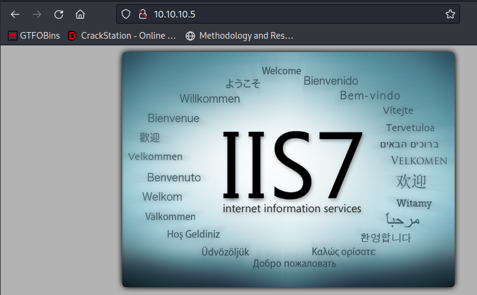477x295 pixels.
Task: Click the word "Welcome"
Action: coord(281,71)
